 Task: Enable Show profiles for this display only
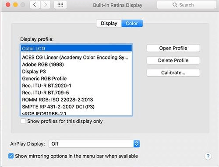(23, 121)
